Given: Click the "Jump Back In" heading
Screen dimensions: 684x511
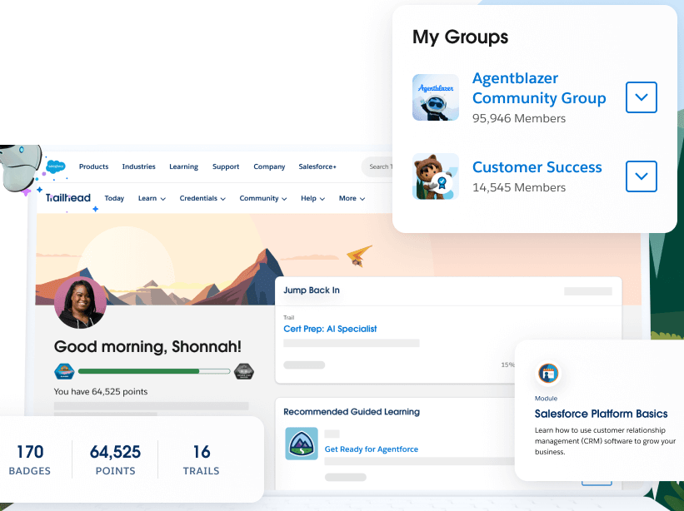Looking at the screenshot, I should click(312, 290).
